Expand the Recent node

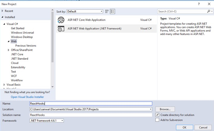2,11
